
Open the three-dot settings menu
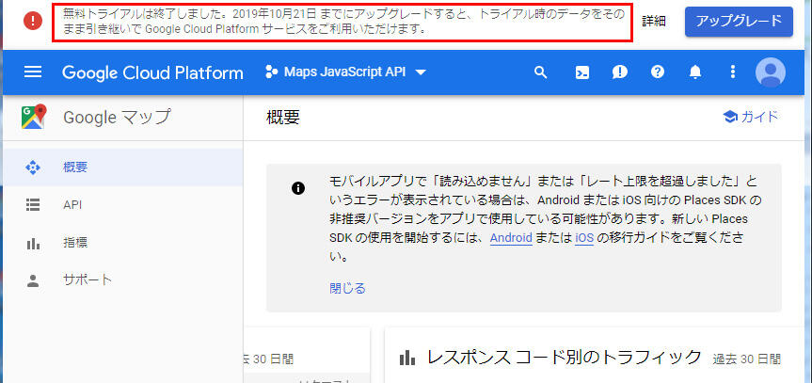[x=732, y=72]
